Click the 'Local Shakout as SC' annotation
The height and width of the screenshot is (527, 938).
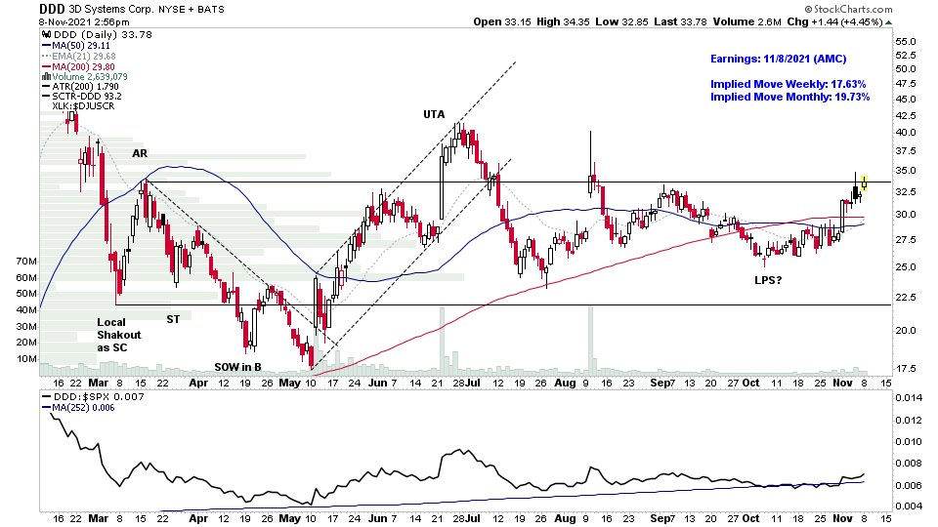click(119, 335)
